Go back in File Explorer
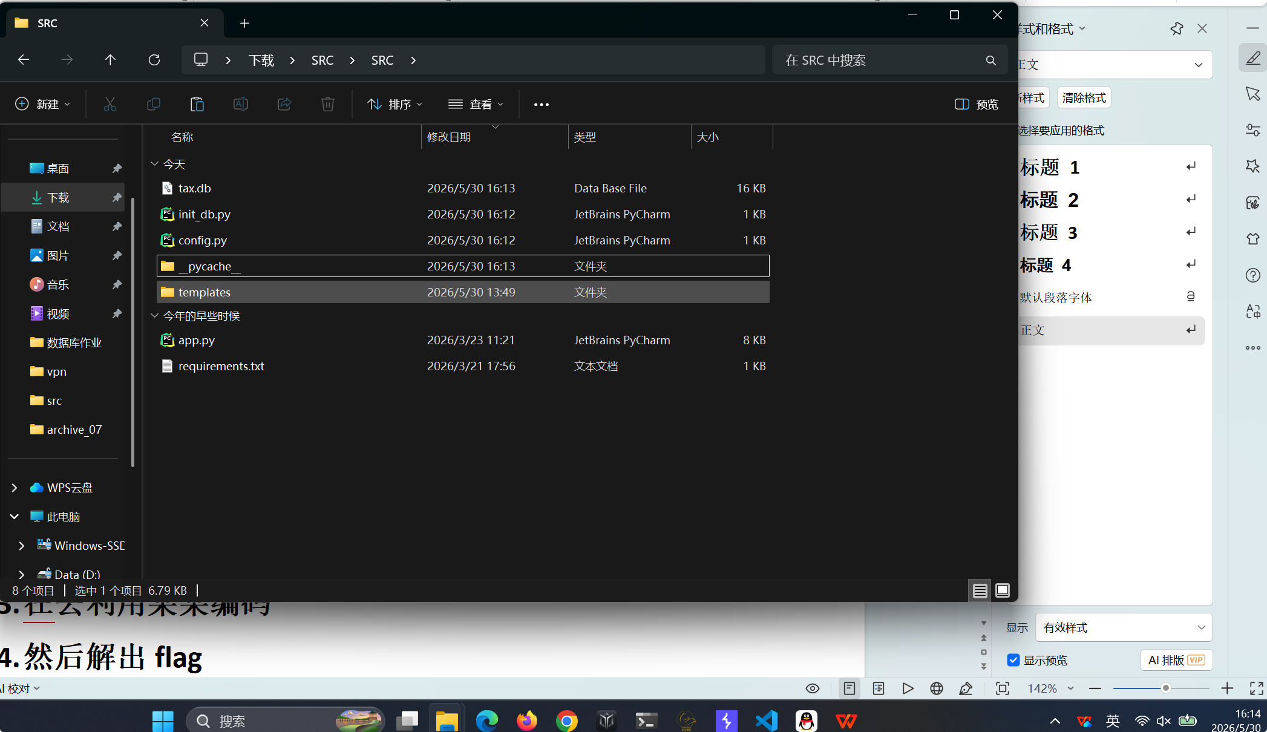This screenshot has width=1267, height=732. tap(24, 60)
